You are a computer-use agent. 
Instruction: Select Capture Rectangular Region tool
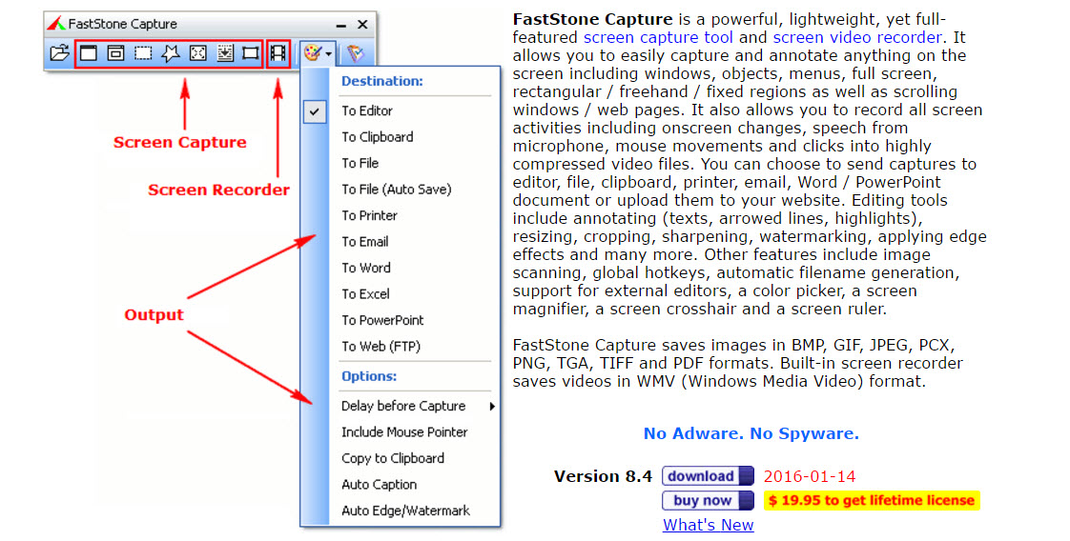(143, 52)
